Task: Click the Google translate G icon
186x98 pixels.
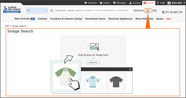Action: coord(169,3)
